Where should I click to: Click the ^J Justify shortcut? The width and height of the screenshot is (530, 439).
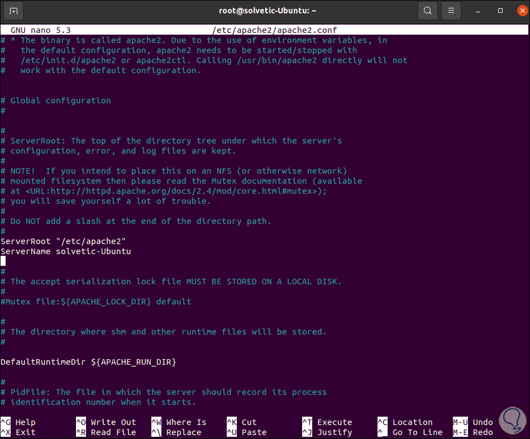click(x=327, y=432)
